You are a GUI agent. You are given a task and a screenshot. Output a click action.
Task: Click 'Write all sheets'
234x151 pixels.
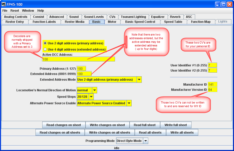click(x=182, y=132)
